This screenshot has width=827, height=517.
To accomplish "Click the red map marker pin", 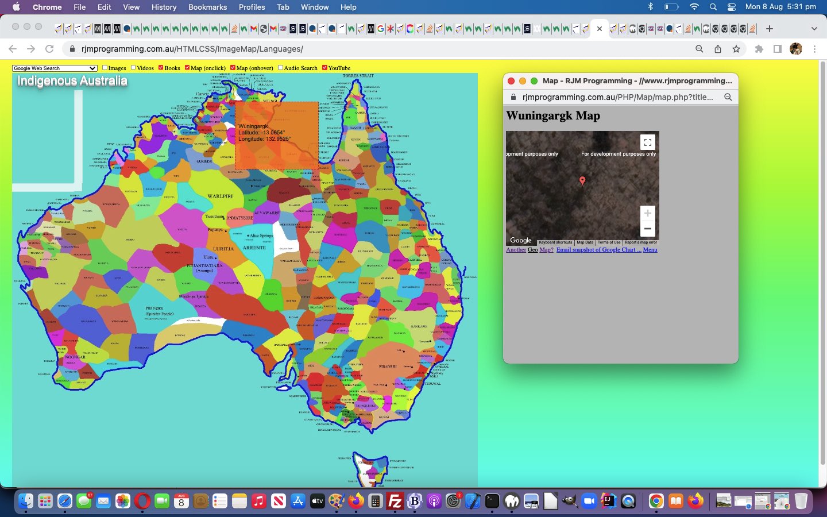I will click(x=582, y=181).
